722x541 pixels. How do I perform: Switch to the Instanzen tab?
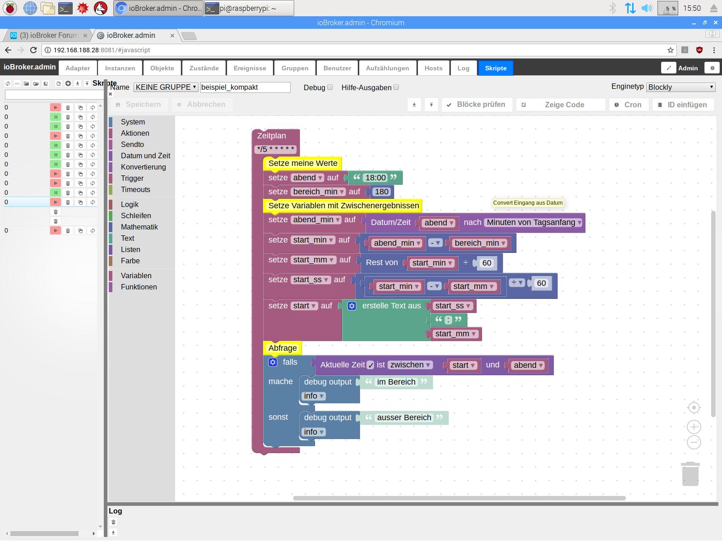tap(120, 68)
